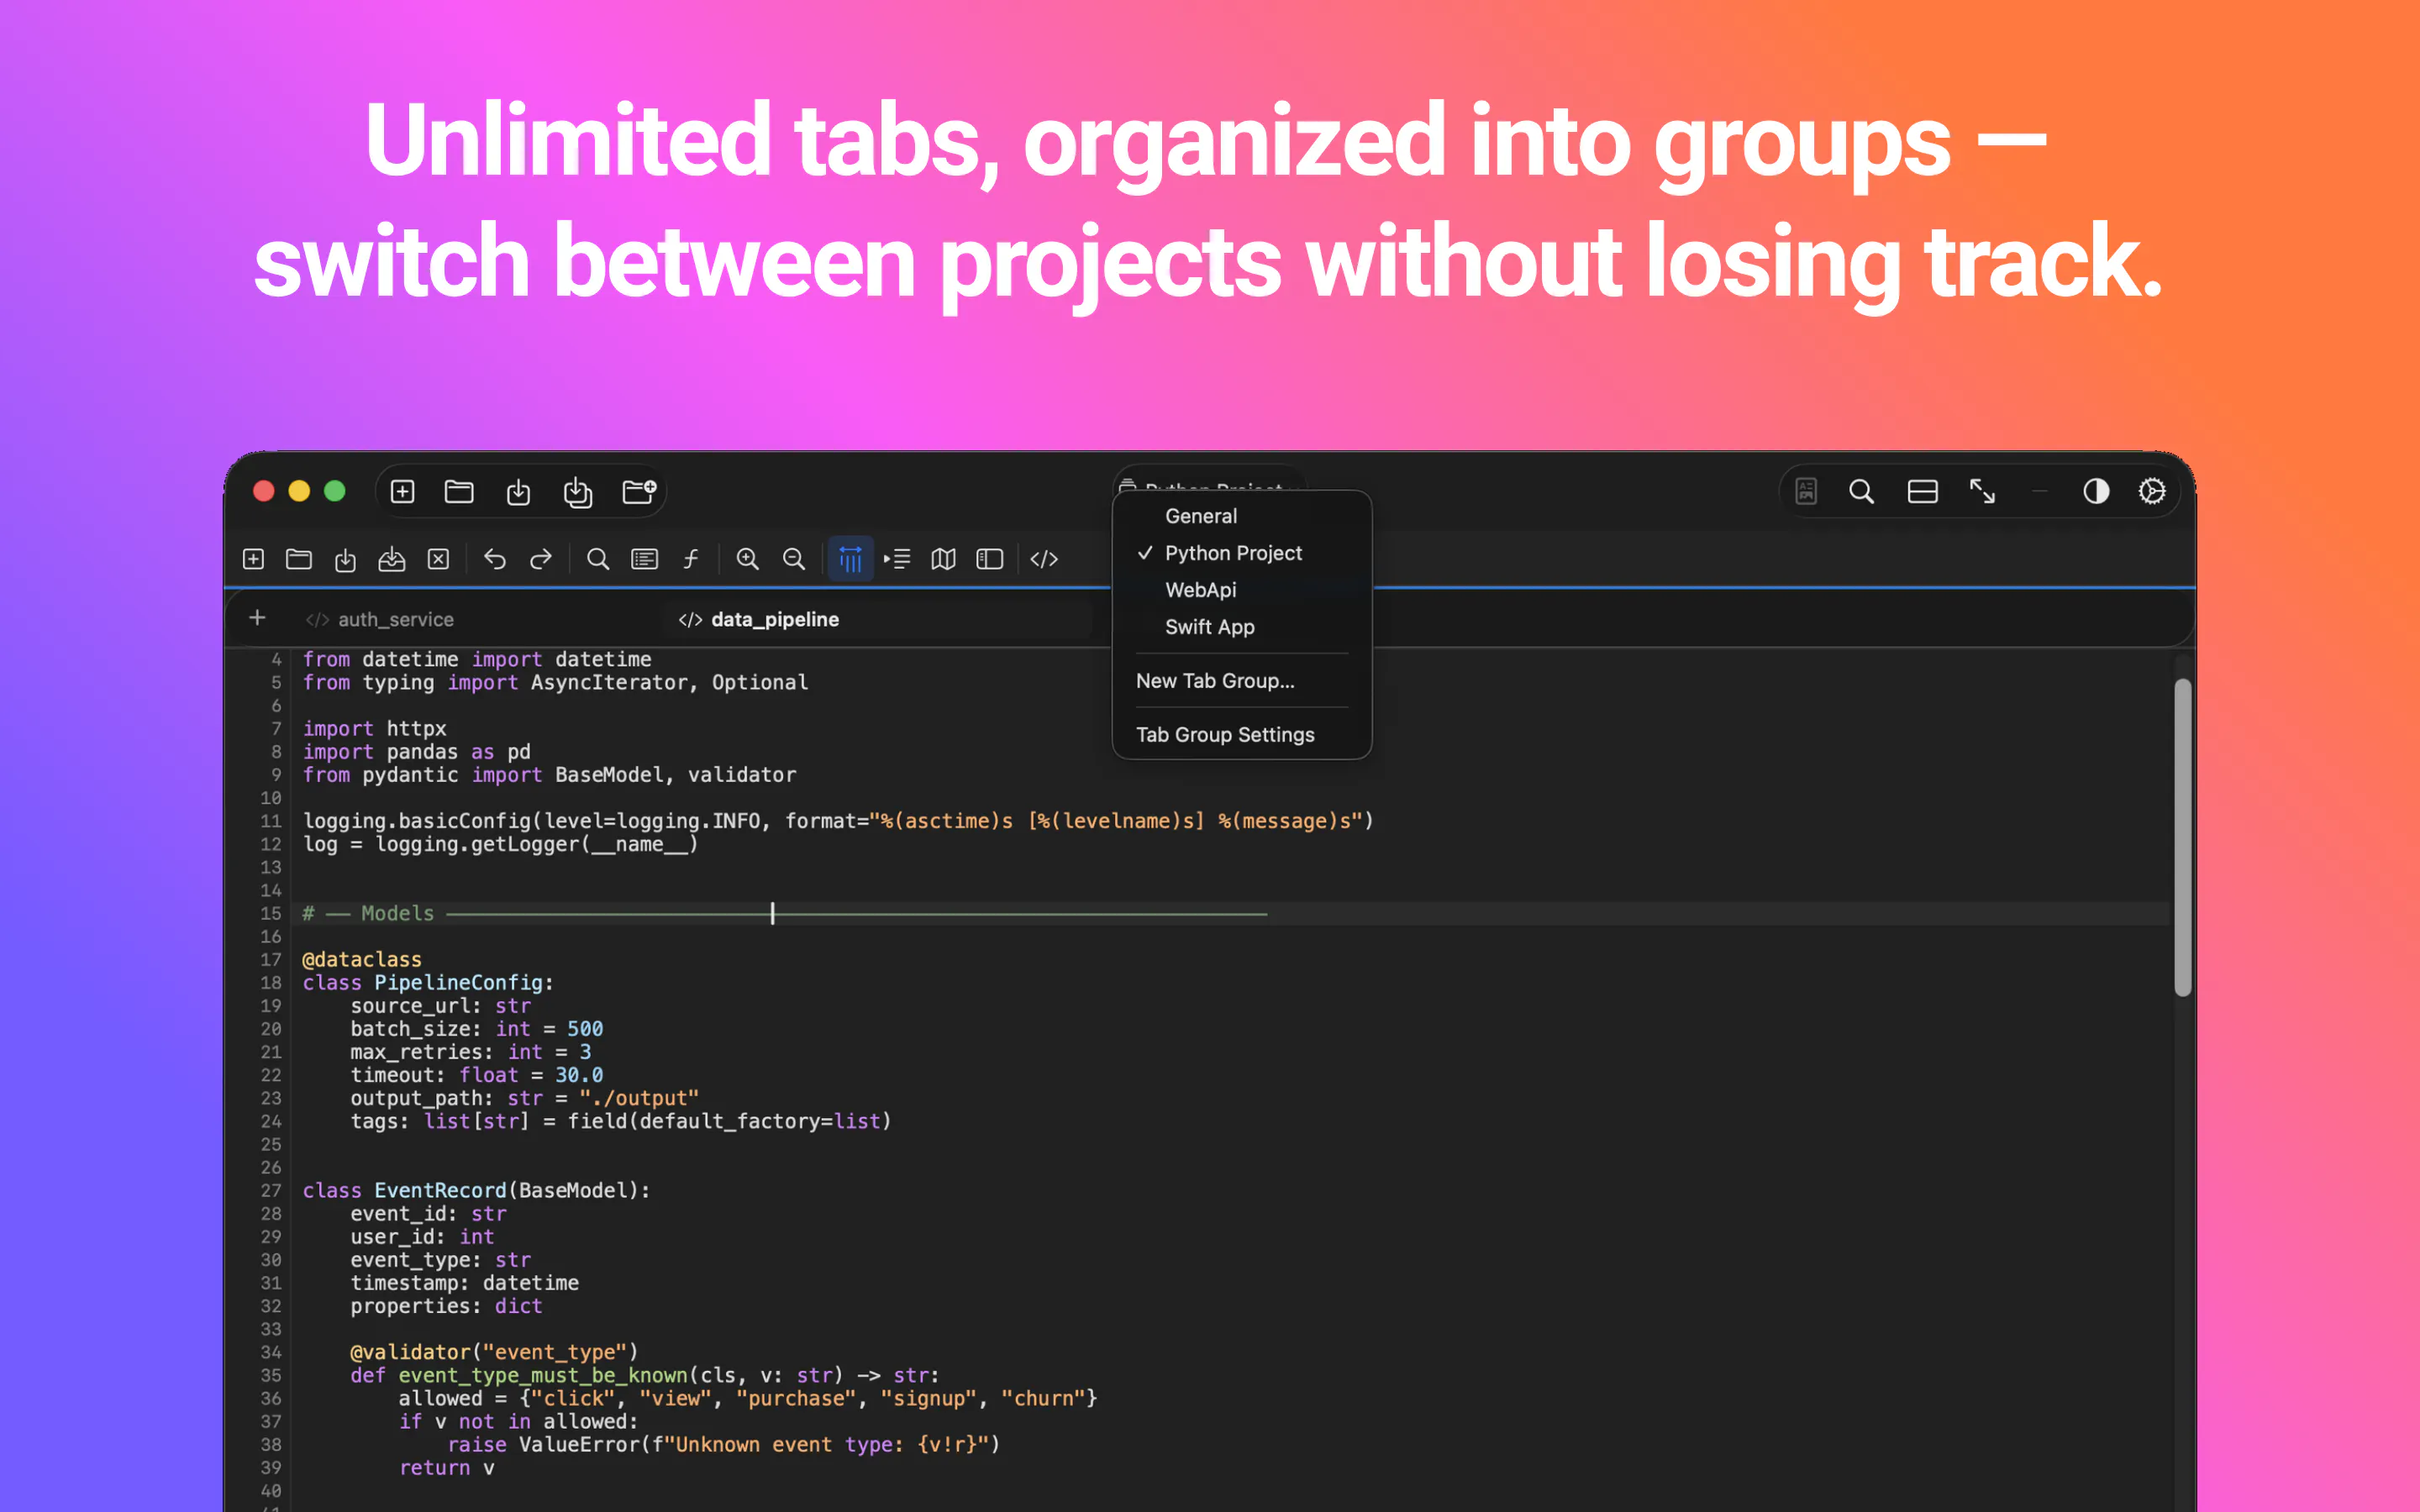Click 'import httpx' line
The width and height of the screenshot is (2420, 1512).
pyautogui.click(x=374, y=729)
